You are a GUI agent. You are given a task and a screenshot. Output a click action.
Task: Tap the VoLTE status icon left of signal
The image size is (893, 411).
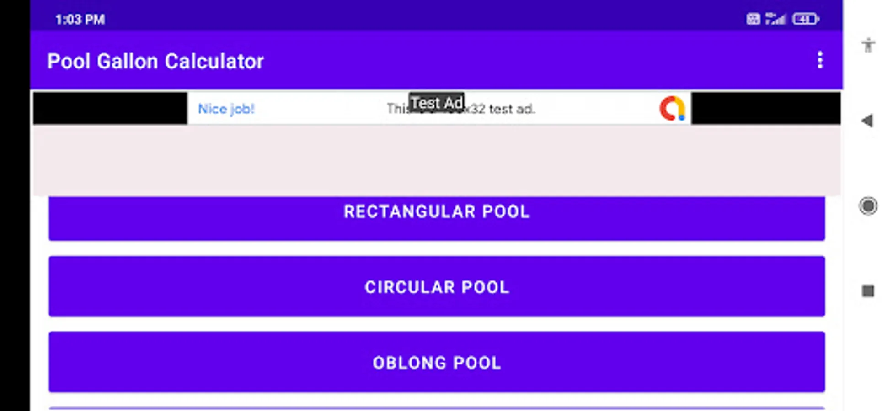[753, 19]
